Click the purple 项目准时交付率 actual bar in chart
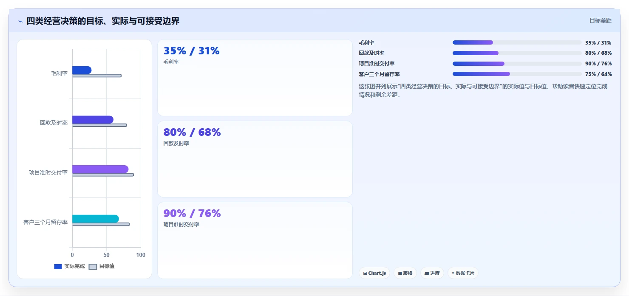Image resolution: width=629 pixels, height=296 pixels. point(100,169)
